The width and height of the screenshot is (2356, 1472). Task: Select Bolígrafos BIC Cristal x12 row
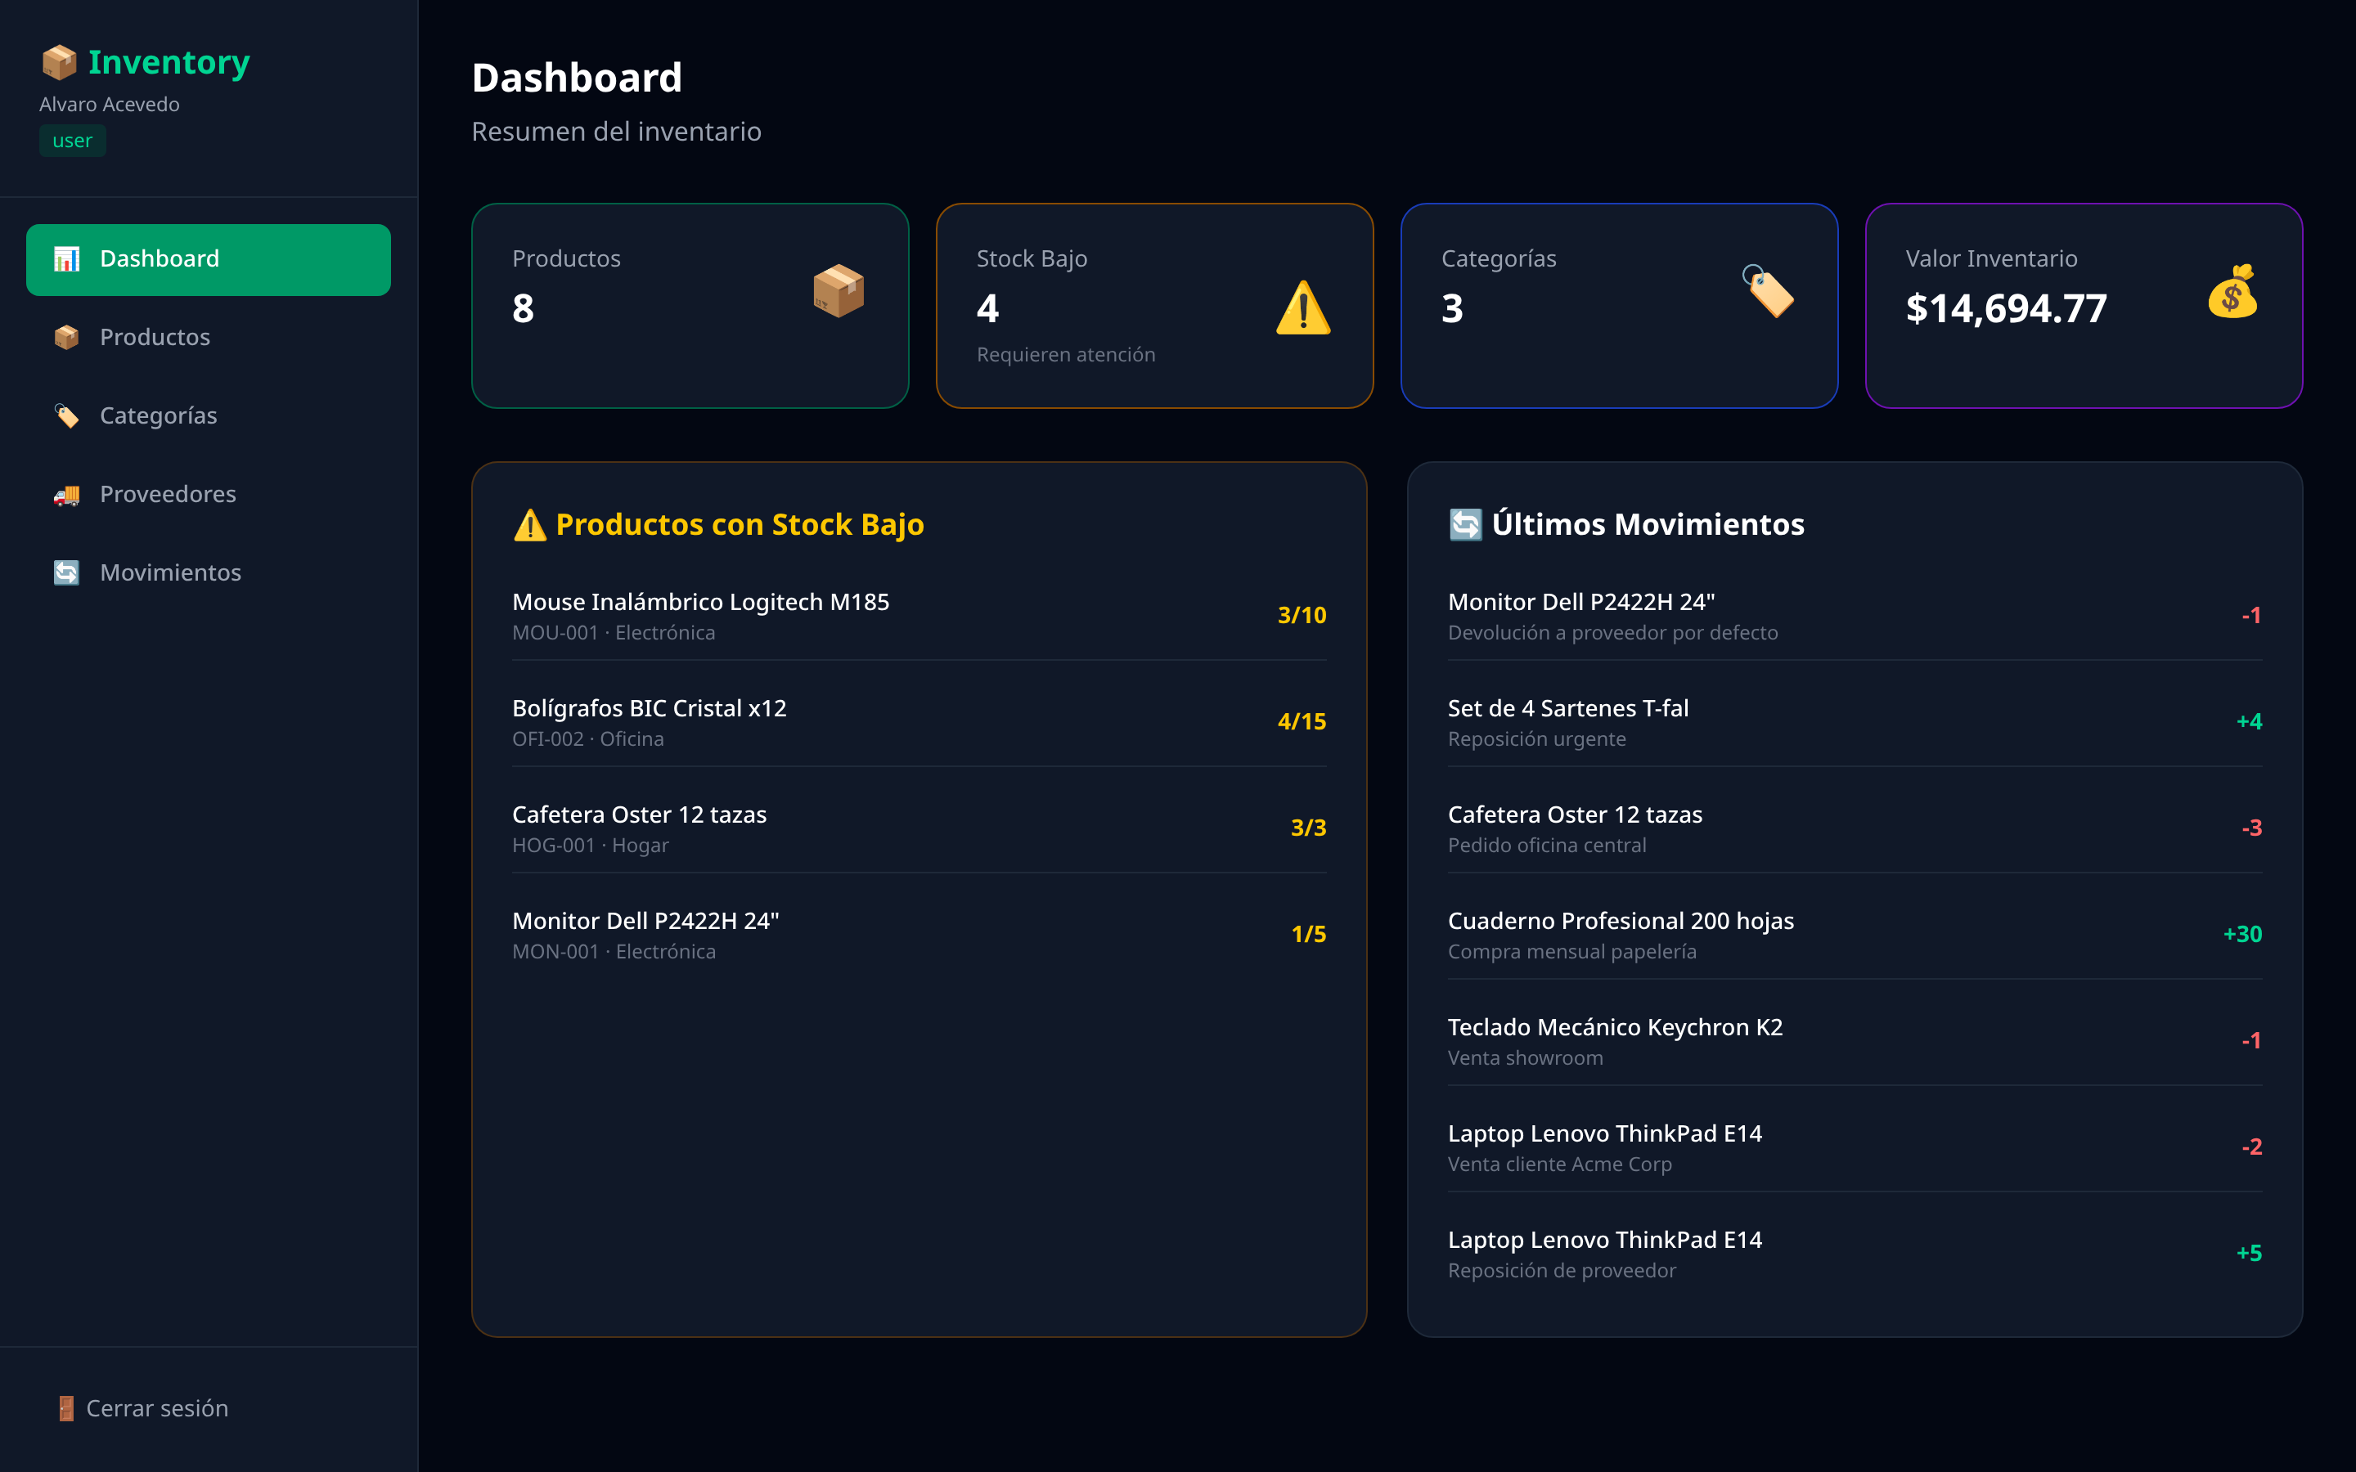[x=919, y=722]
